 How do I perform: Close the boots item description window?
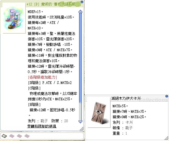tap(82, 2)
